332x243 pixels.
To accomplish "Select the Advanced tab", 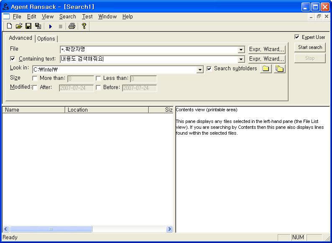I will pyautogui.click(x=20, y=38).
